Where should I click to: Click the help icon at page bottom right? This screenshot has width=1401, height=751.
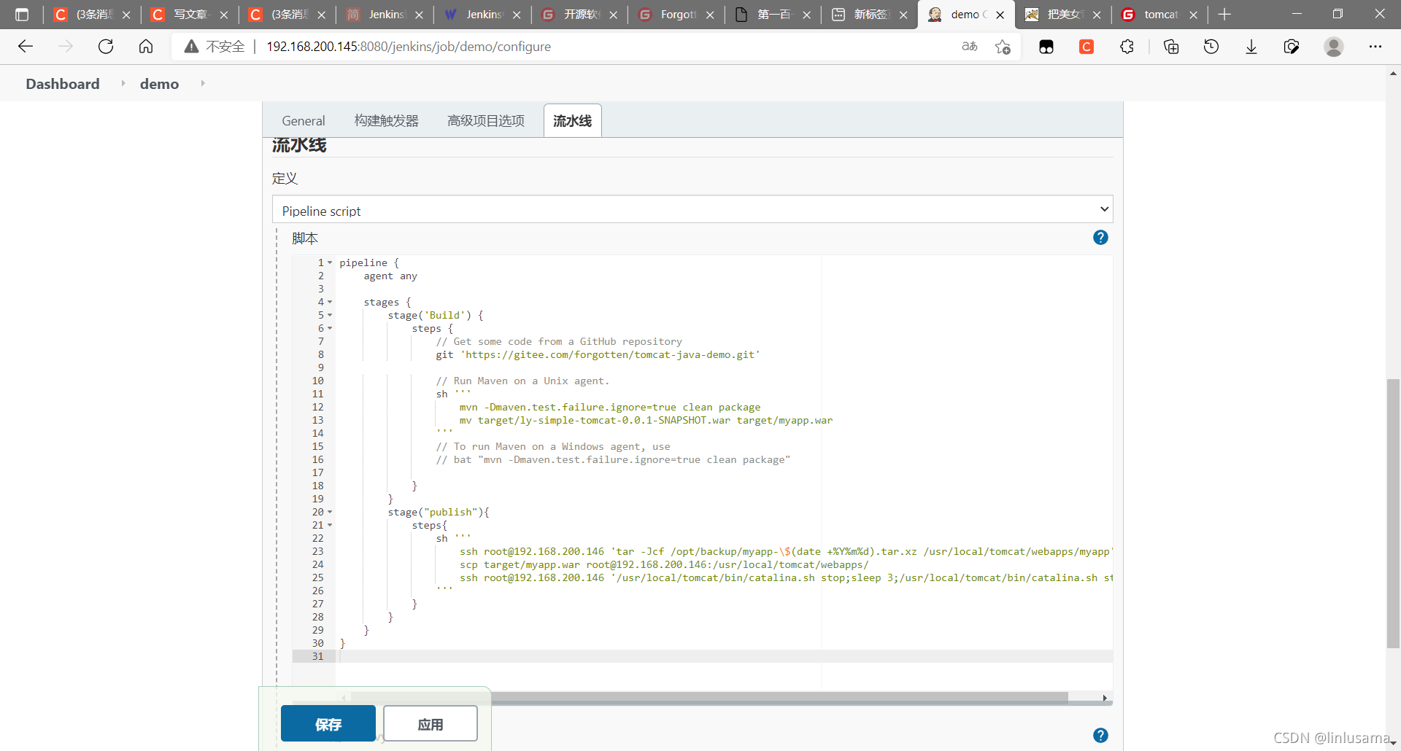(x=1100, y=736)
